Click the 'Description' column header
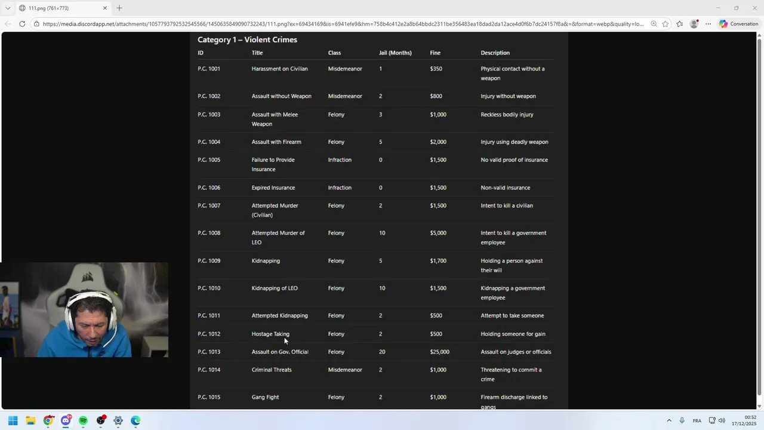764x430 pixels. (x=495, y=53)
